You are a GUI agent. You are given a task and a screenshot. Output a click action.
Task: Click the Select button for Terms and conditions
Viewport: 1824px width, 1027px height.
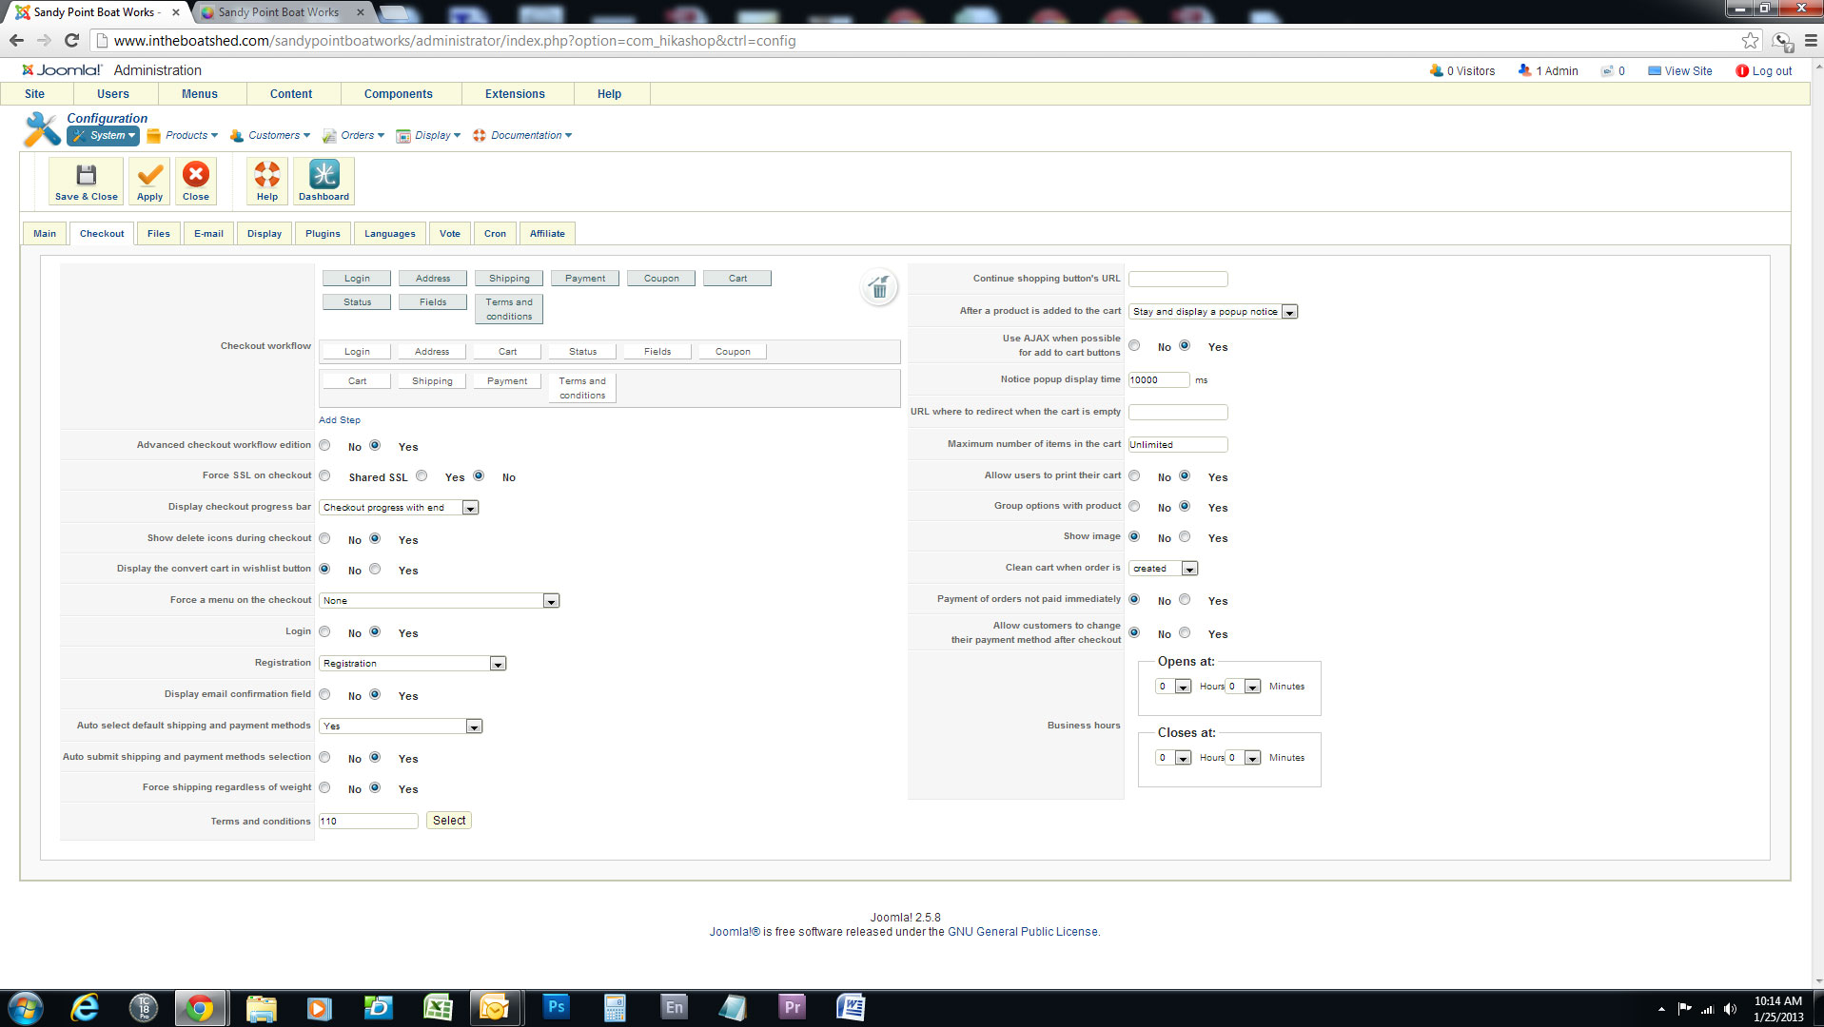pyautogui.click(x=449, y=821)
